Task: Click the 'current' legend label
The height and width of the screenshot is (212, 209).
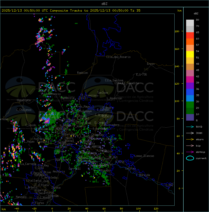Action: click(201, 158)
